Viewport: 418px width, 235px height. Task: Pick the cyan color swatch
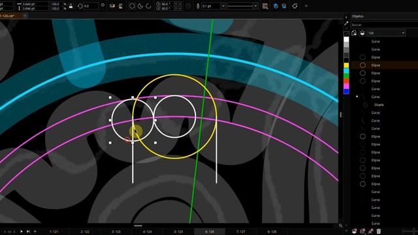pos(346,70)
